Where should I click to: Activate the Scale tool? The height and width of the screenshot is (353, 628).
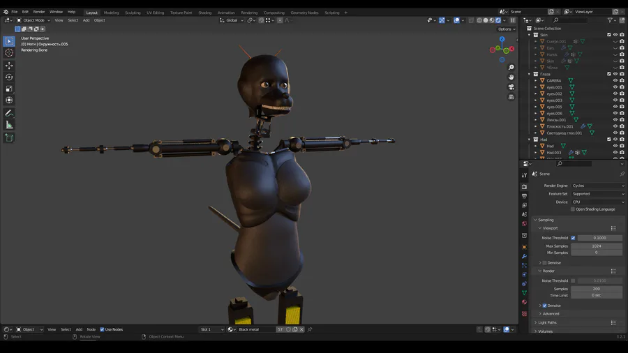coord(9,89)
